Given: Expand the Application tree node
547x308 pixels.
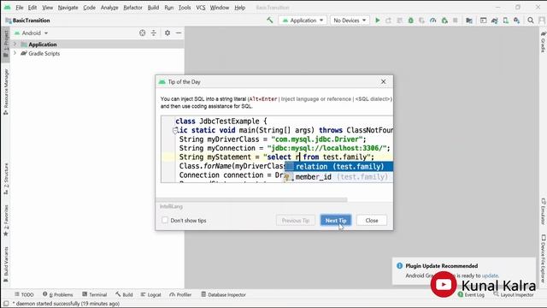Looking at the screenshot, I should (15, 44).
